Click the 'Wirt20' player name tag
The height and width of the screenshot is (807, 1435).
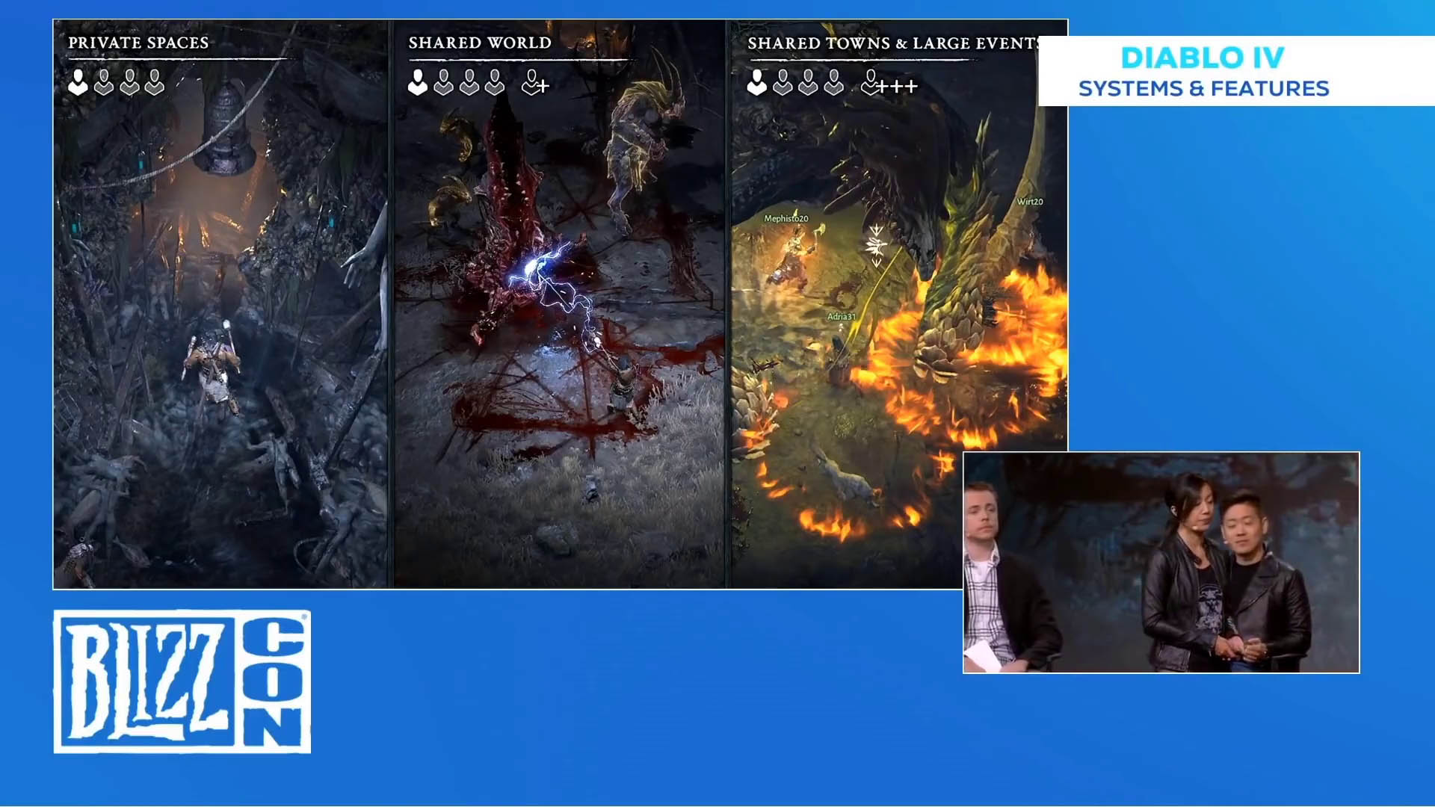coord(1029,201)
